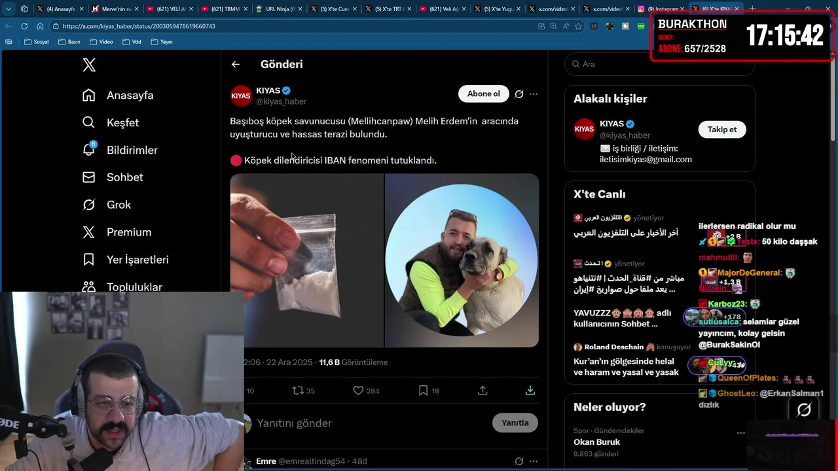Viewport: 838px width, 471px height.
Task: Click the Grok icon on Emre's reply
Action: [x=519, y=461]
